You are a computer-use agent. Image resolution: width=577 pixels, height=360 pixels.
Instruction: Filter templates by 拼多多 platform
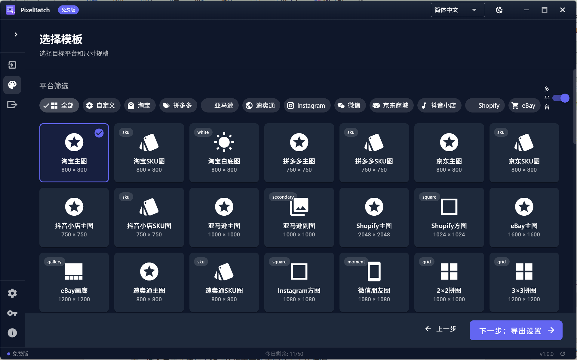click(x=178, y=105)
